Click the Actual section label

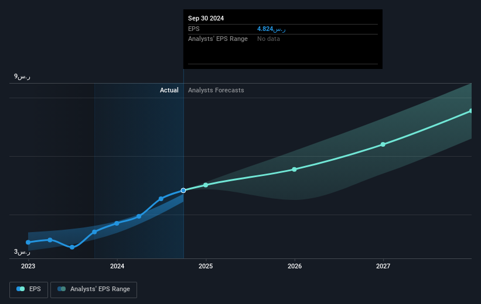[169, 90]
